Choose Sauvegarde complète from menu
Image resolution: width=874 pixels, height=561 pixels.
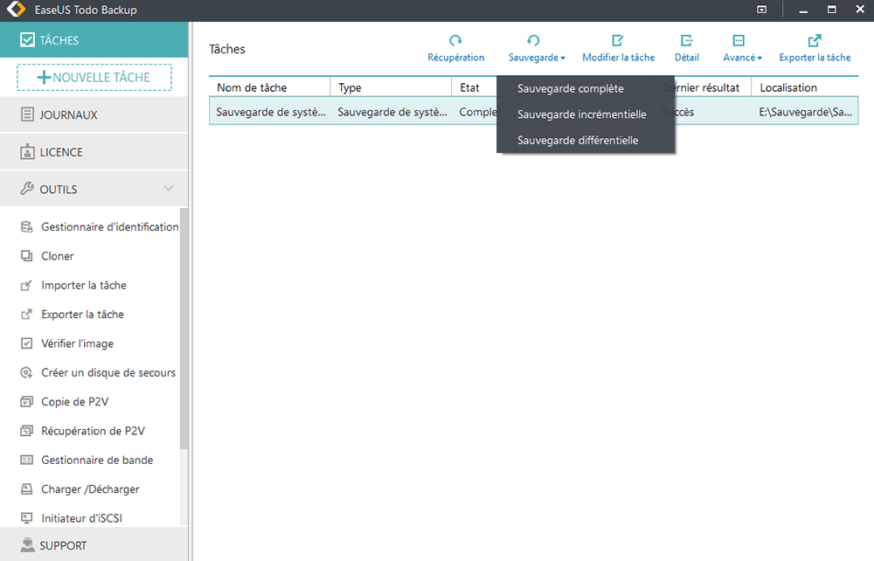tap(570, 88)
